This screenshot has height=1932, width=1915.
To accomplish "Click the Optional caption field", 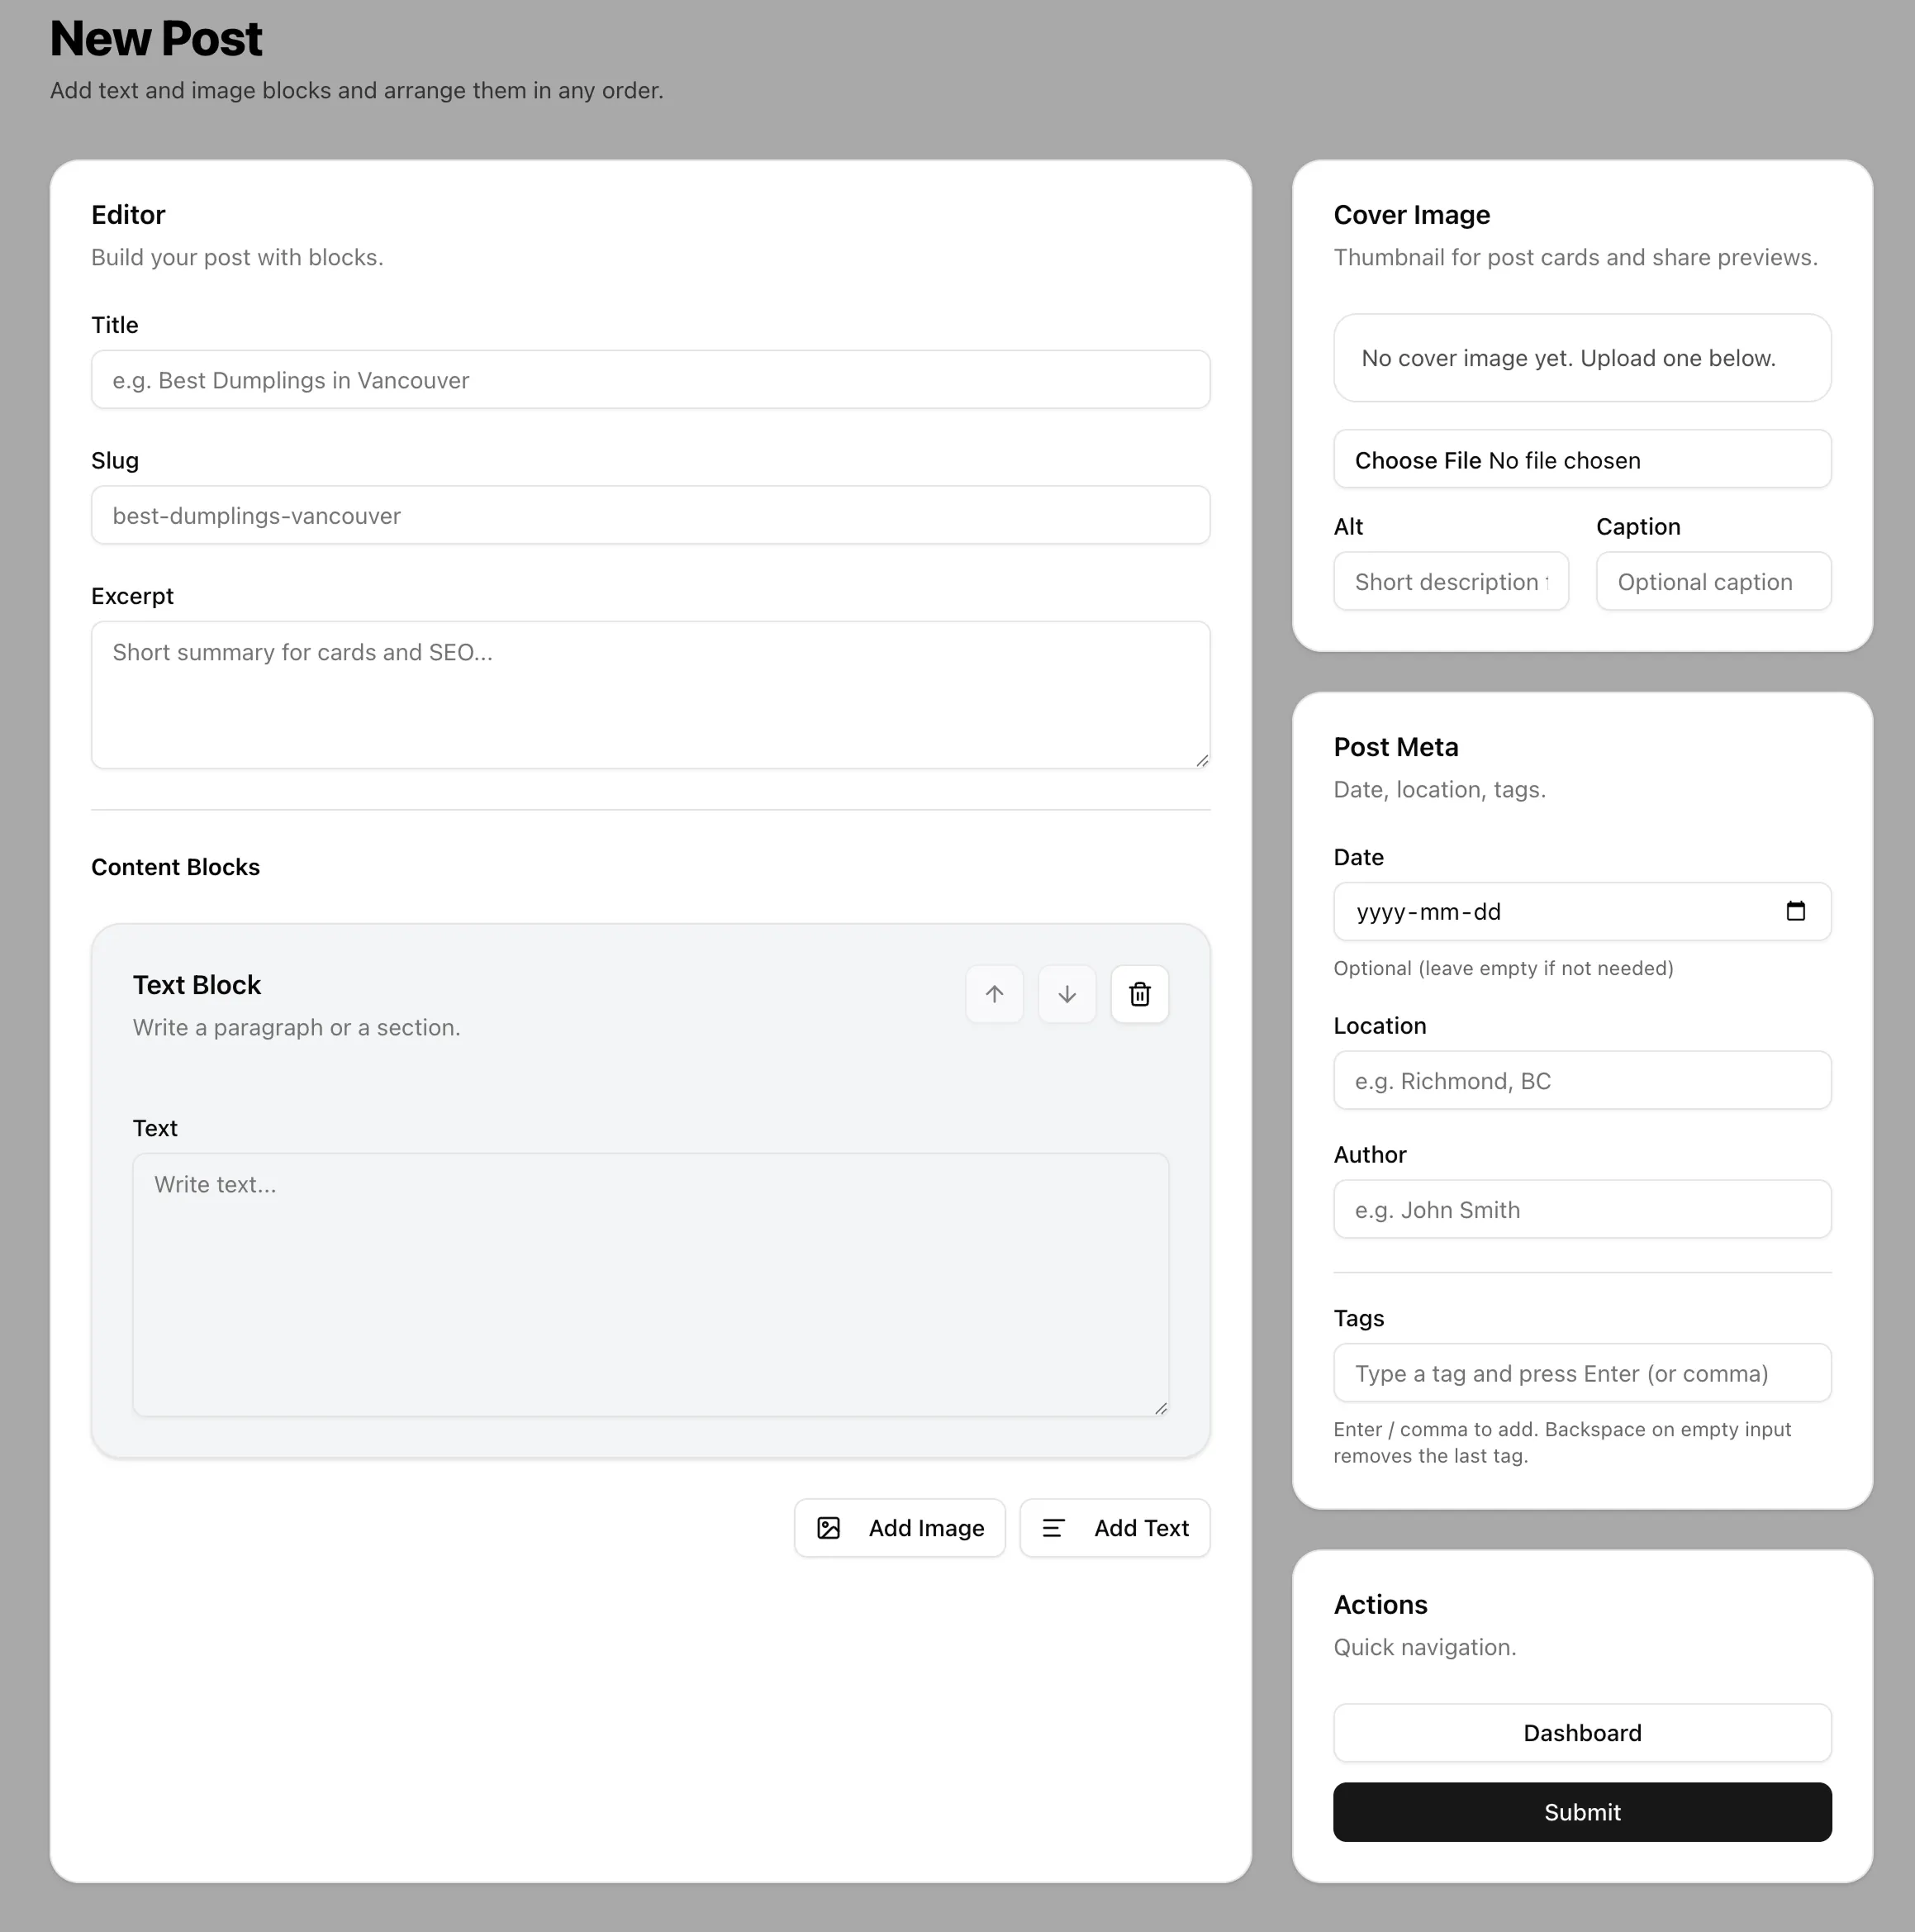I will pyautogui.click(x=1713, y=582).
